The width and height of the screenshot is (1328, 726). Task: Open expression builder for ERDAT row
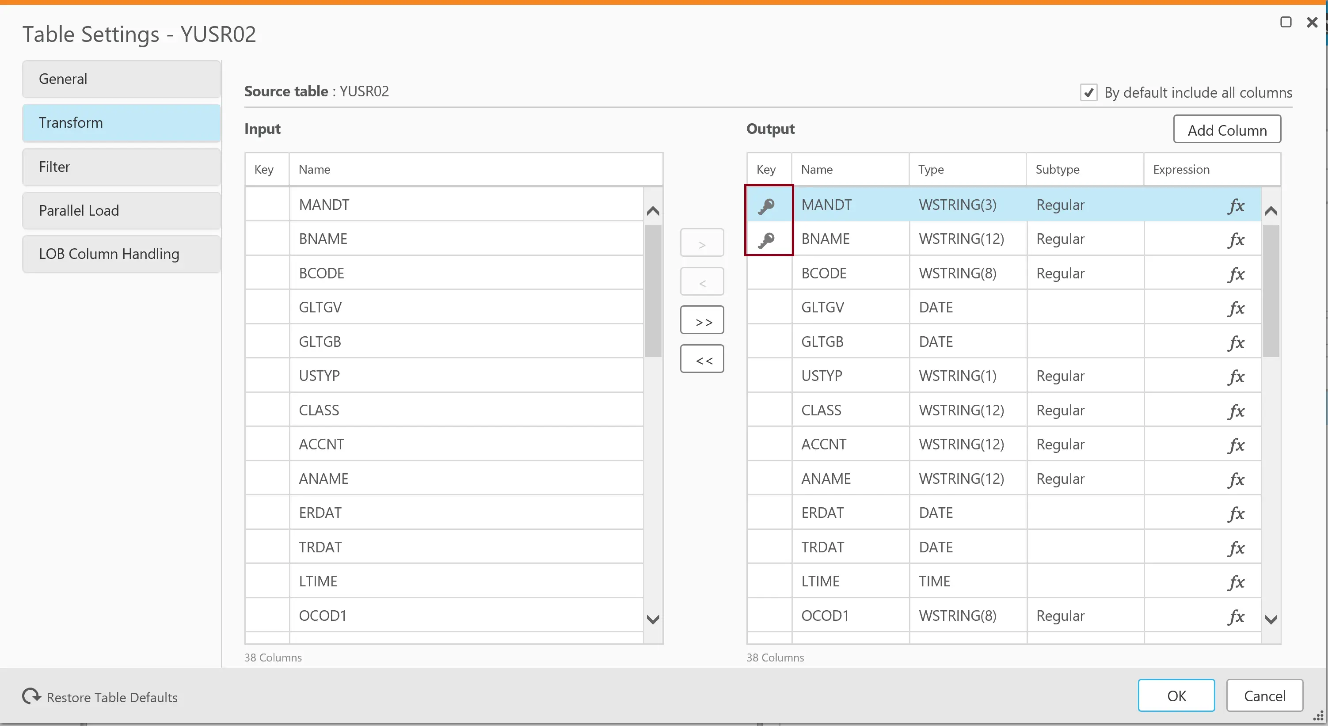tap(1236, 513)
